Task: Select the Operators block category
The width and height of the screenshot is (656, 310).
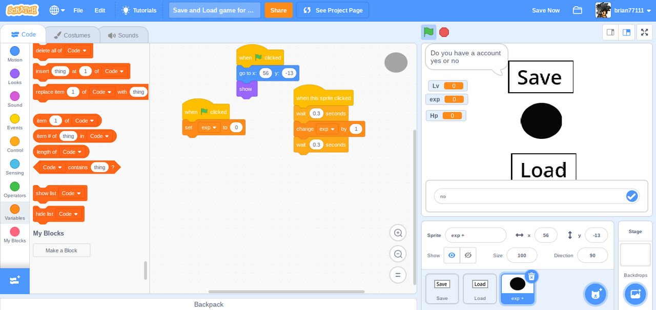Action: click(15, 190)
